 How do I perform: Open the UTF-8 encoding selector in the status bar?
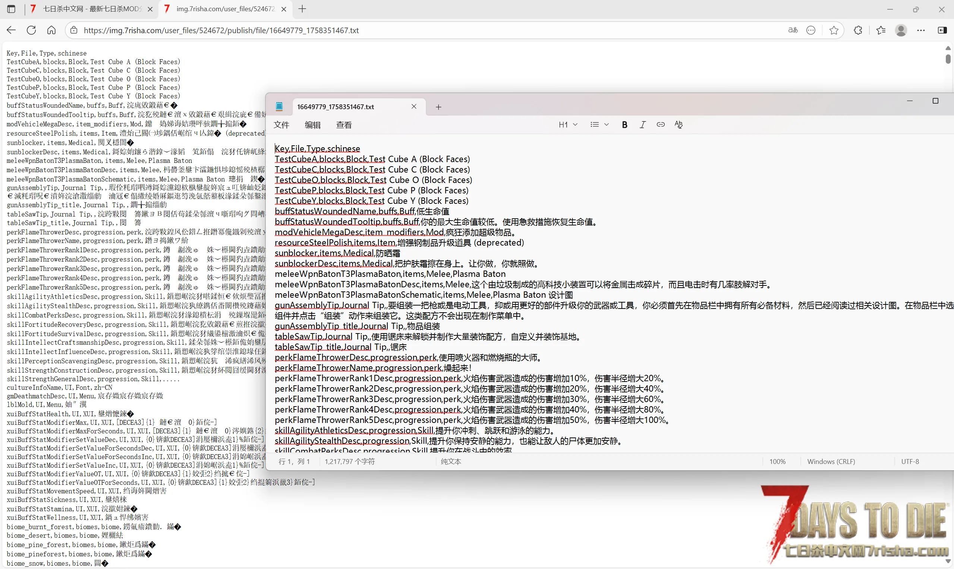[910, 462]
